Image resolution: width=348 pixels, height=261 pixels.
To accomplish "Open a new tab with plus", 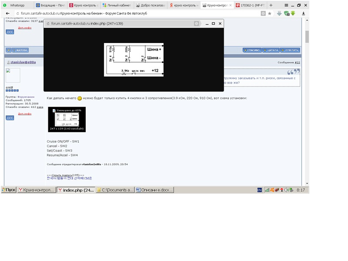I will coord(271,5).
